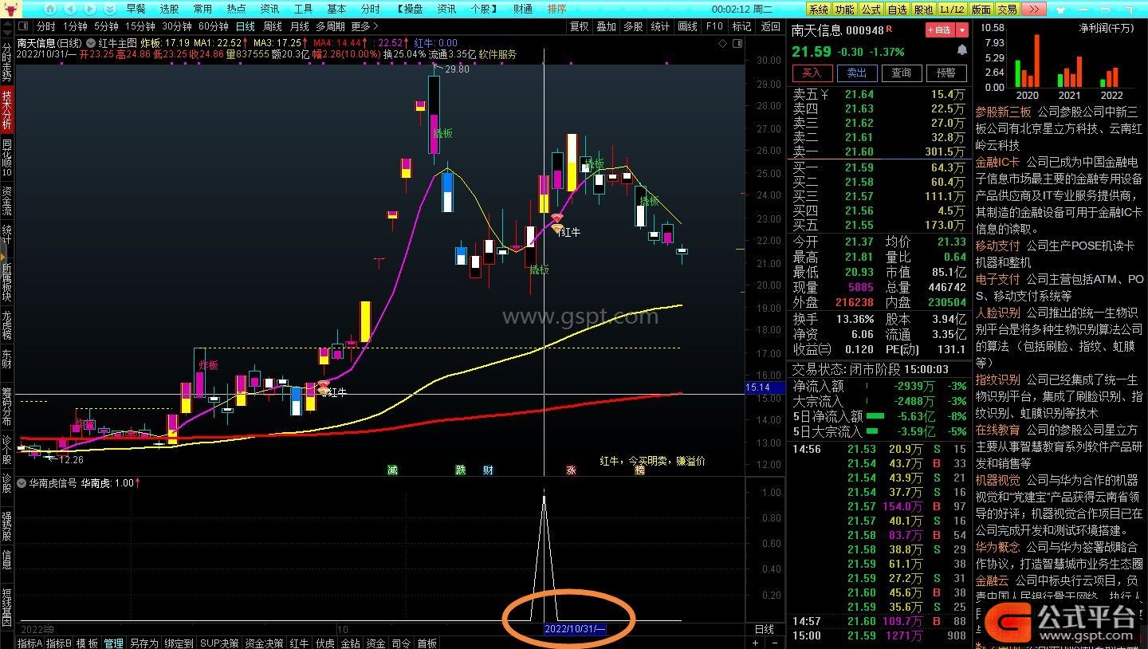The height and width of the screenshot is (649, 1148).
Task: Open the 选股 menu
Action: (170, 9)
